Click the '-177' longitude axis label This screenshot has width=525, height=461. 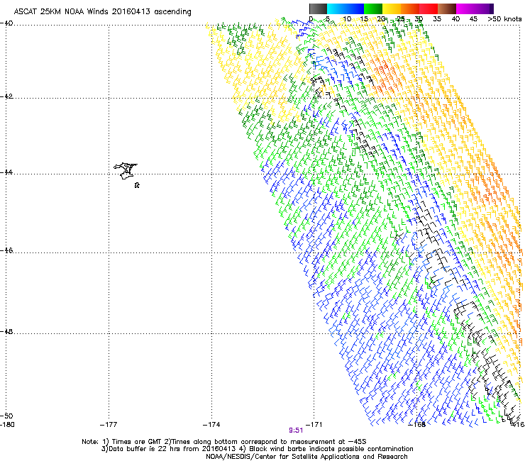109,425
